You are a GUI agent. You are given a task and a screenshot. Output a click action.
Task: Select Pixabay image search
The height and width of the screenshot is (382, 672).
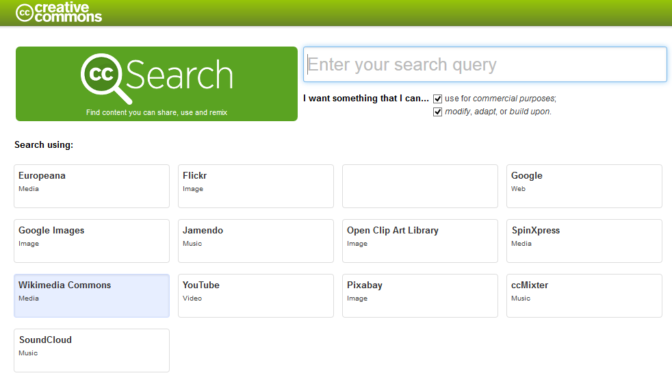419,295
